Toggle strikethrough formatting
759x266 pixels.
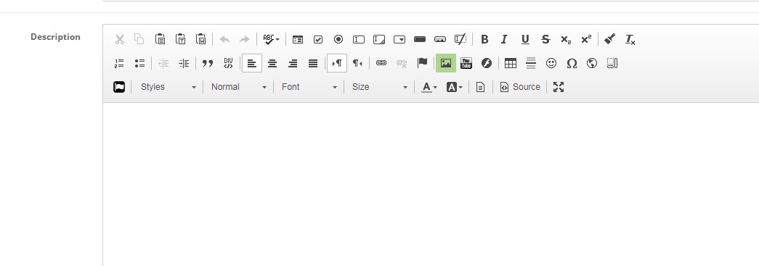pyautogui.click(x=545, y=40)
